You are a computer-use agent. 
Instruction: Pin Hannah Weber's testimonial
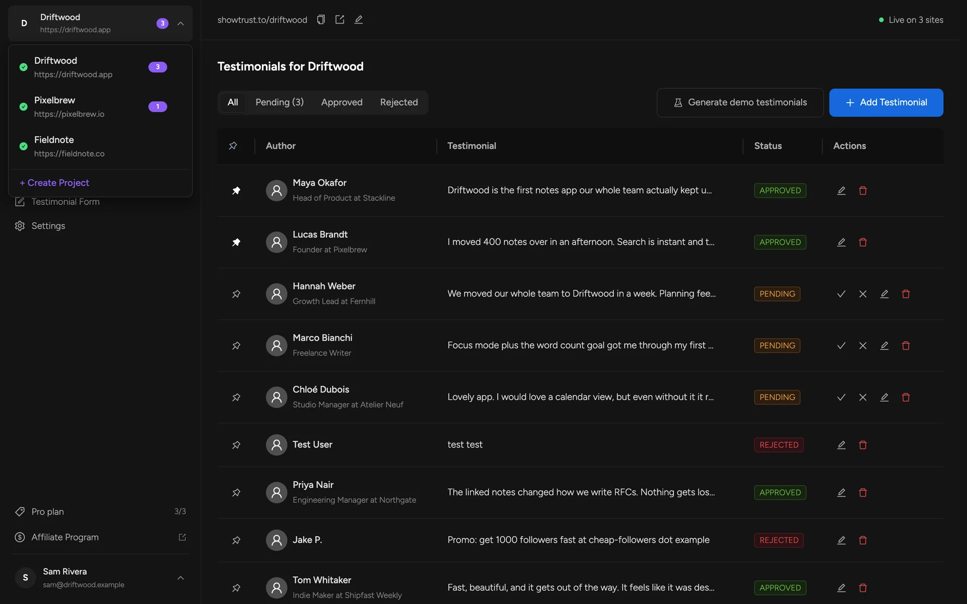[236, 294]
